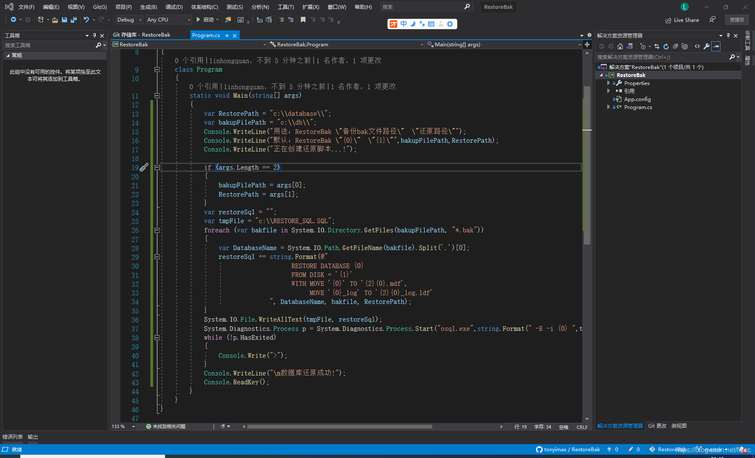Click the Find in Files icon
Viewport: 755px width, 458px height.
click(x=228, y=20)
